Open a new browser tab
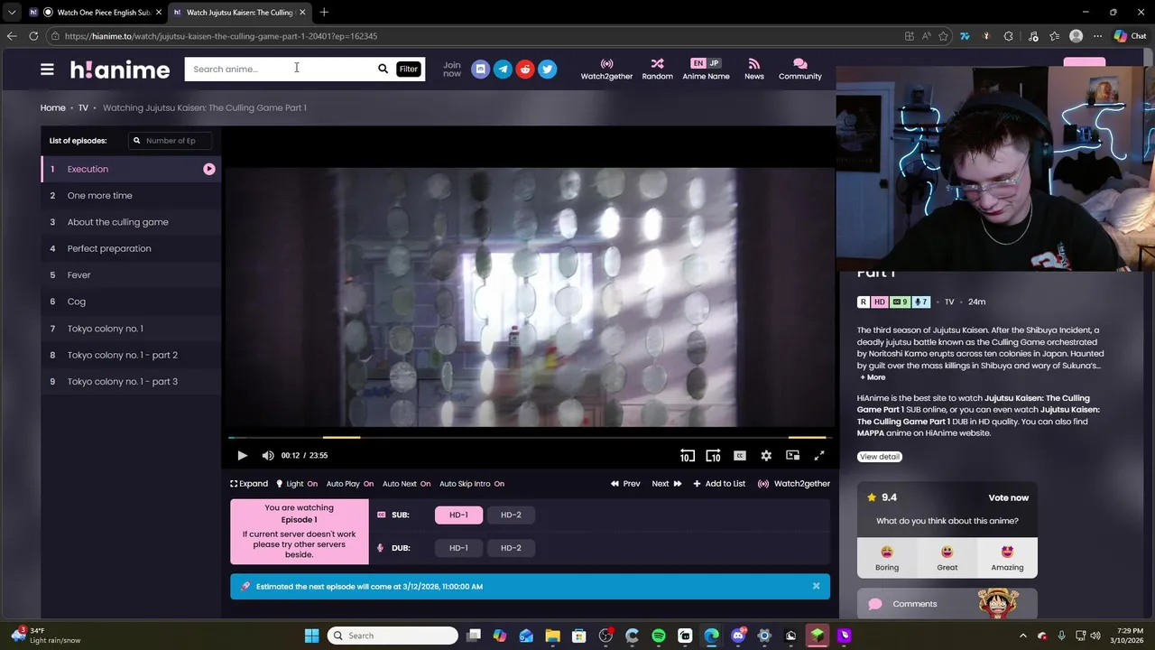This screenshot has width=1155, height=650. 324,12
